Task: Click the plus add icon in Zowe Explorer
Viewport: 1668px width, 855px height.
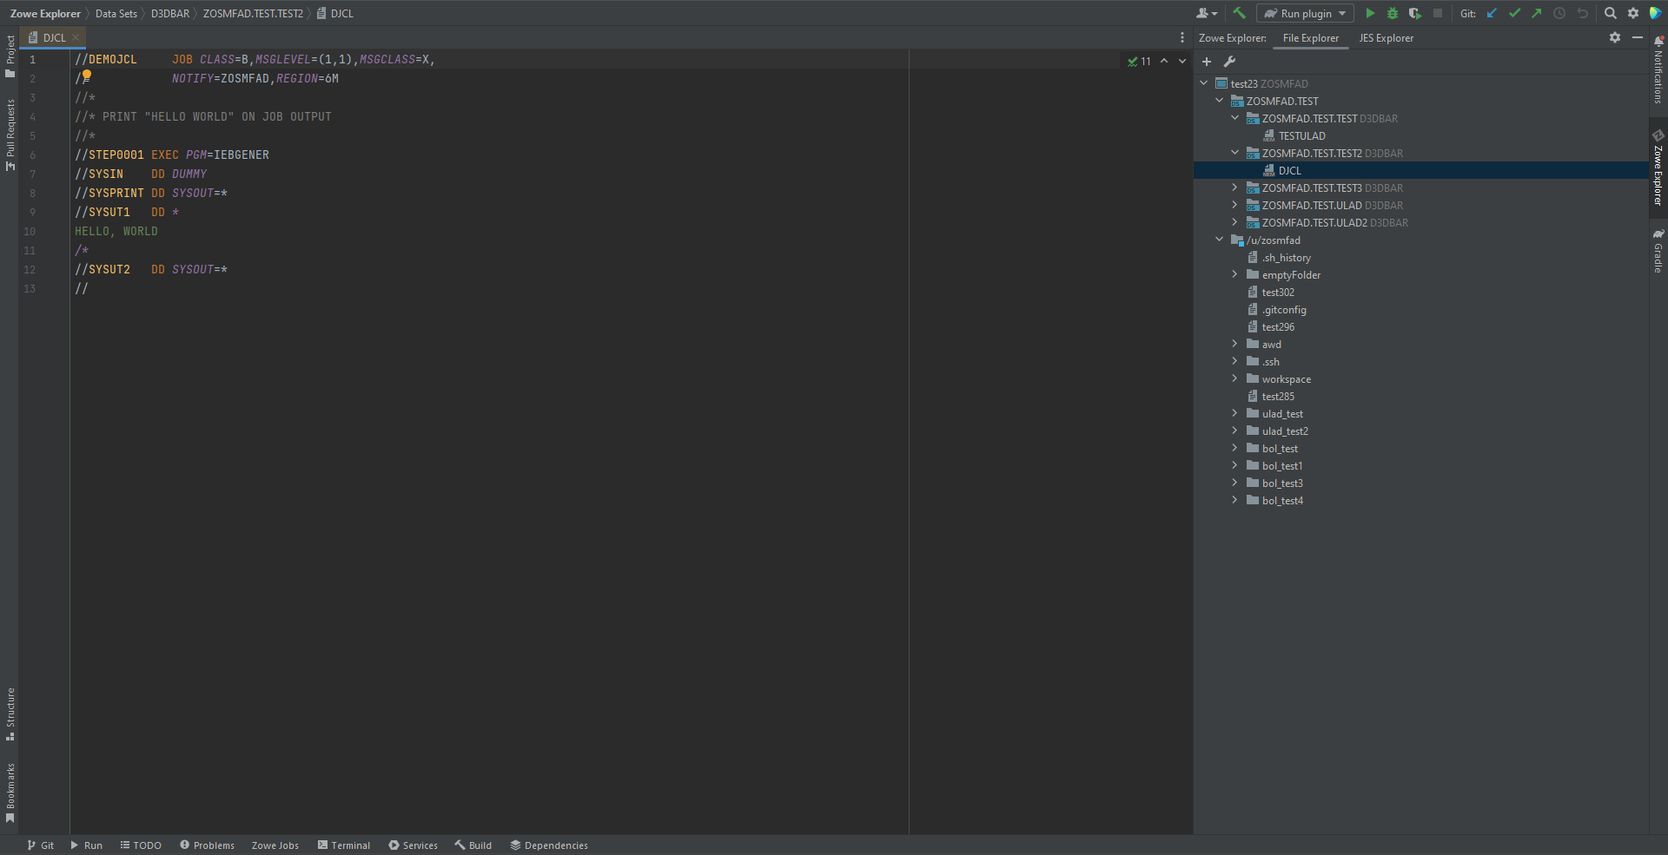Action: pos(1207,62)
